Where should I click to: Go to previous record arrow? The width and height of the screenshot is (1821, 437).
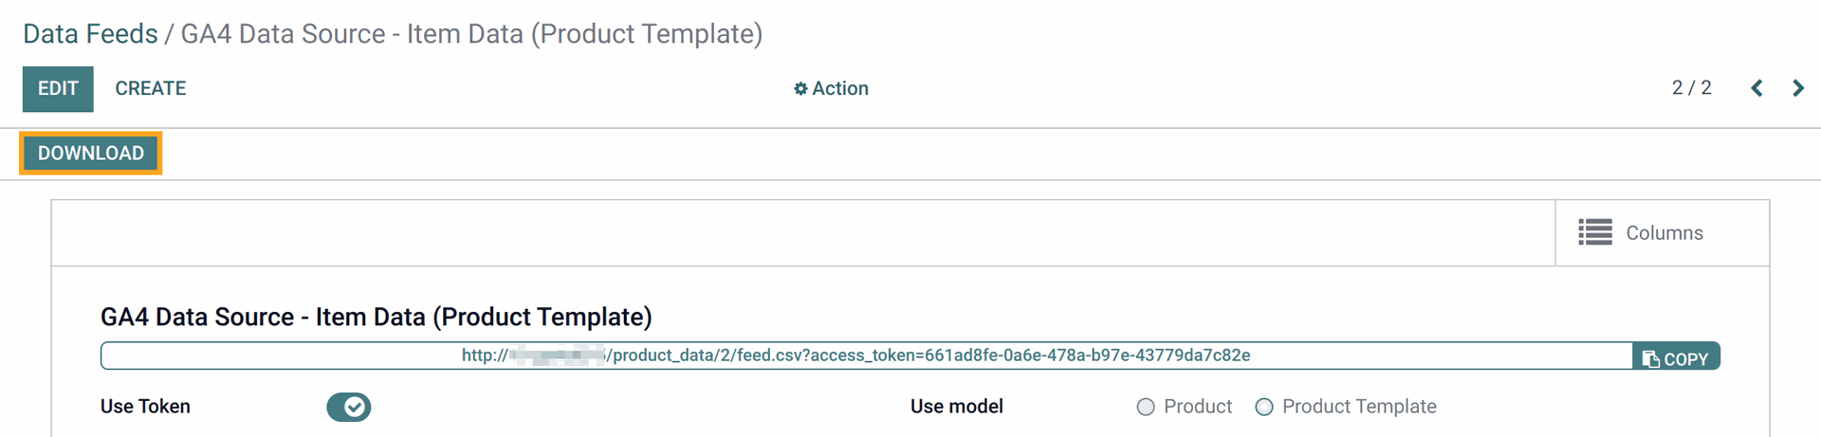[1757, 88]
